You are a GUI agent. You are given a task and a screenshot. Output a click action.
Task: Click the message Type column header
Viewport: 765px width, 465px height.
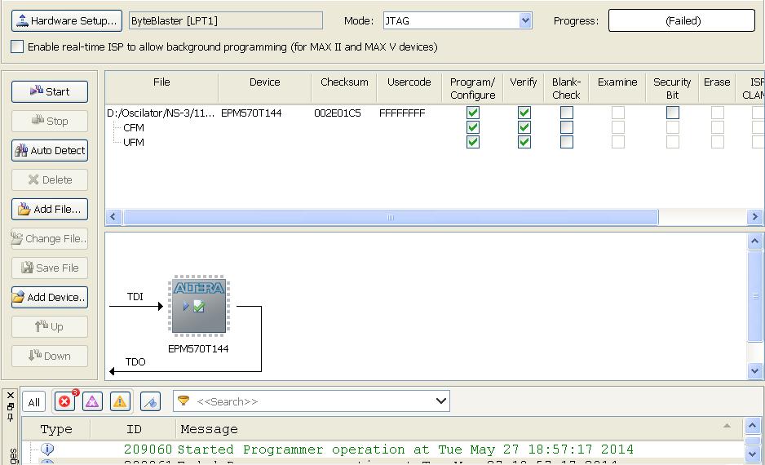56,429
